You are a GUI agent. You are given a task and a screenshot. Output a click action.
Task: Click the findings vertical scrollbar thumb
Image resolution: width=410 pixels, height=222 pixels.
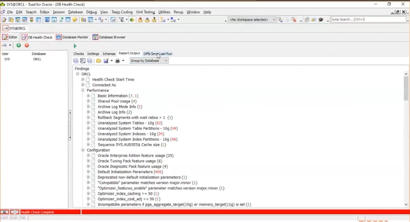406,89
